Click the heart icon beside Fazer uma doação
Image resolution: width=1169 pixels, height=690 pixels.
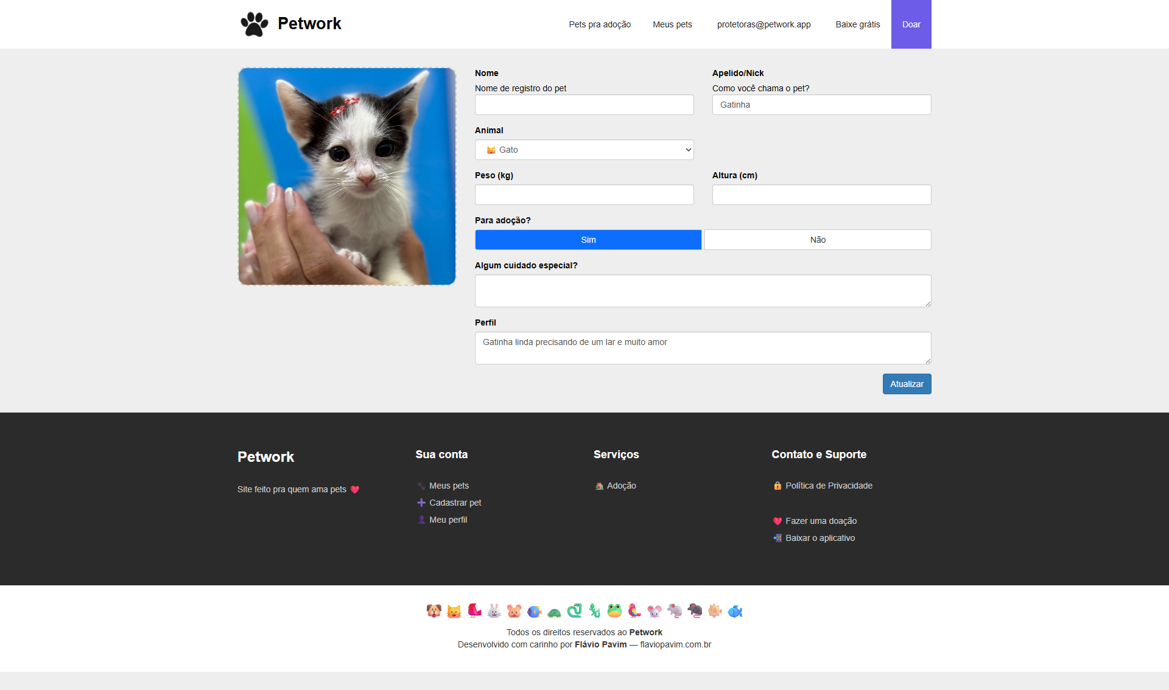point(778,521)
